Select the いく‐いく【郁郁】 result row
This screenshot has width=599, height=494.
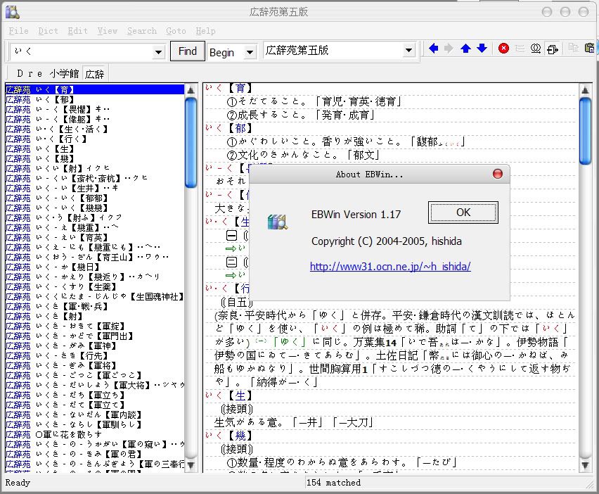(95, 198)
